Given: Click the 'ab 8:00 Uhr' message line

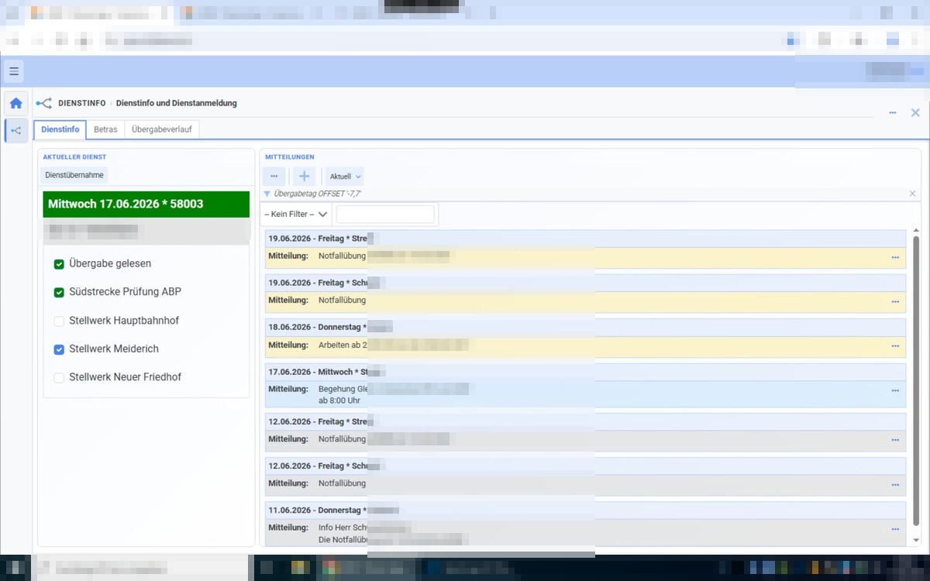Looking at the screenshot, I should (339, 401).
